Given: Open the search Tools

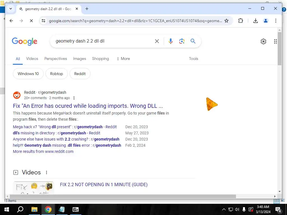Looking at the screenshot, I should click(x=193, y=59).
